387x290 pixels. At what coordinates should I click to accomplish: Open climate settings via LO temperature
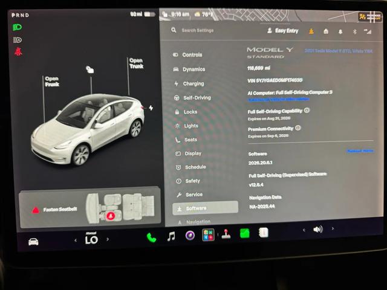tap(91, 239)
